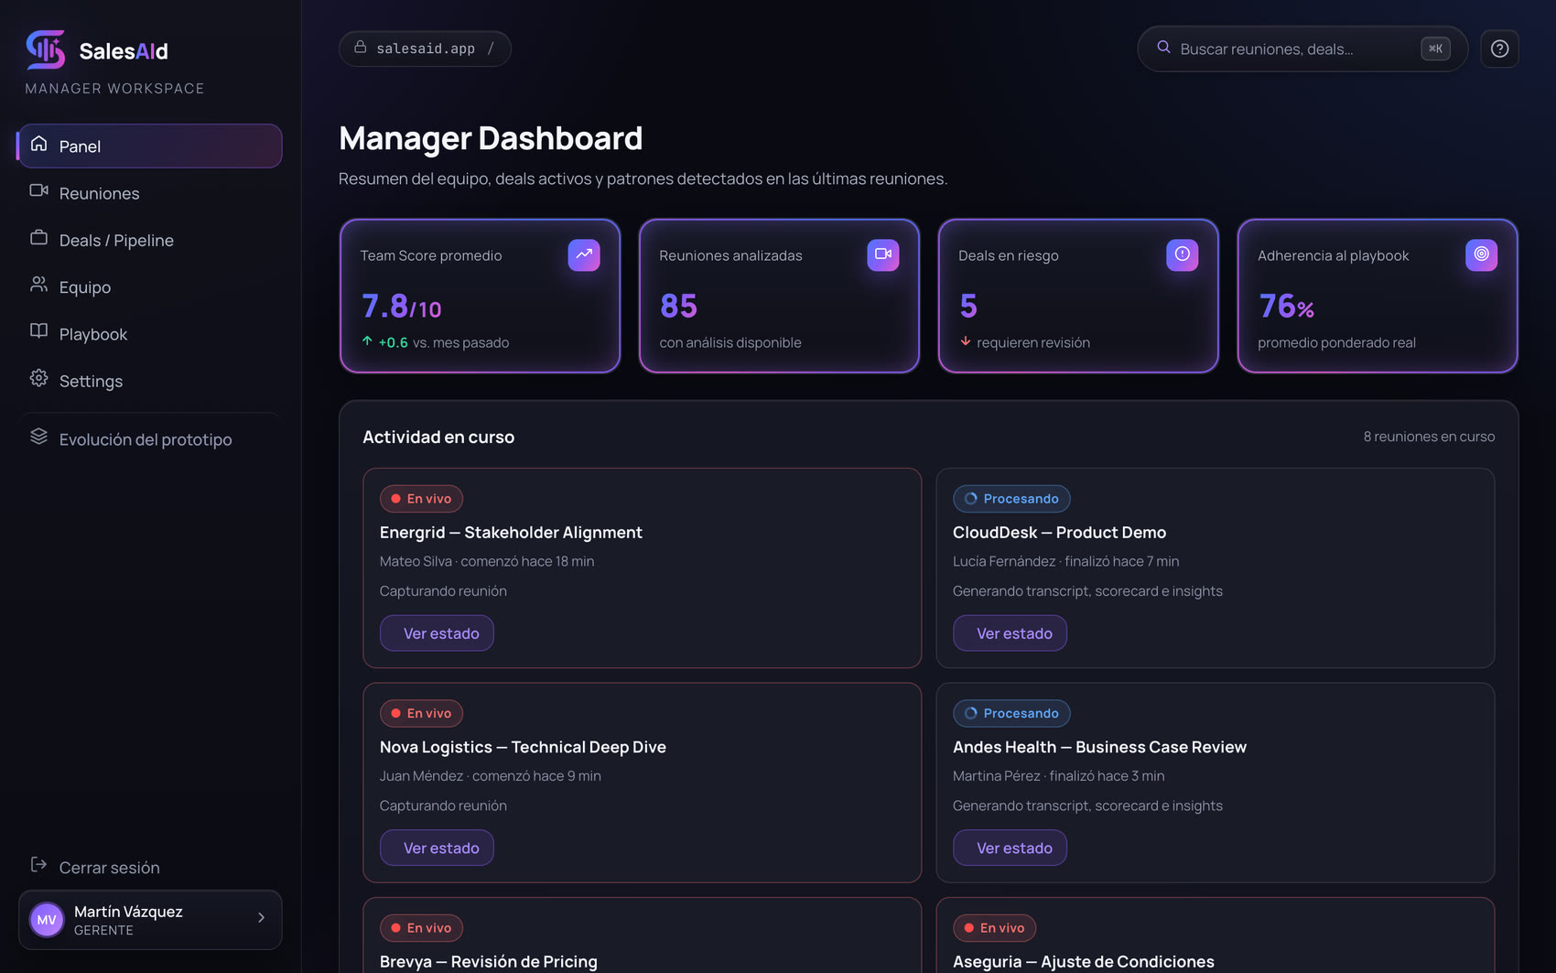Screen dimensions: 1556x973
Task: Click Lucía Fernández · finalizó hace 7 min
Action: pos(1065,561)
